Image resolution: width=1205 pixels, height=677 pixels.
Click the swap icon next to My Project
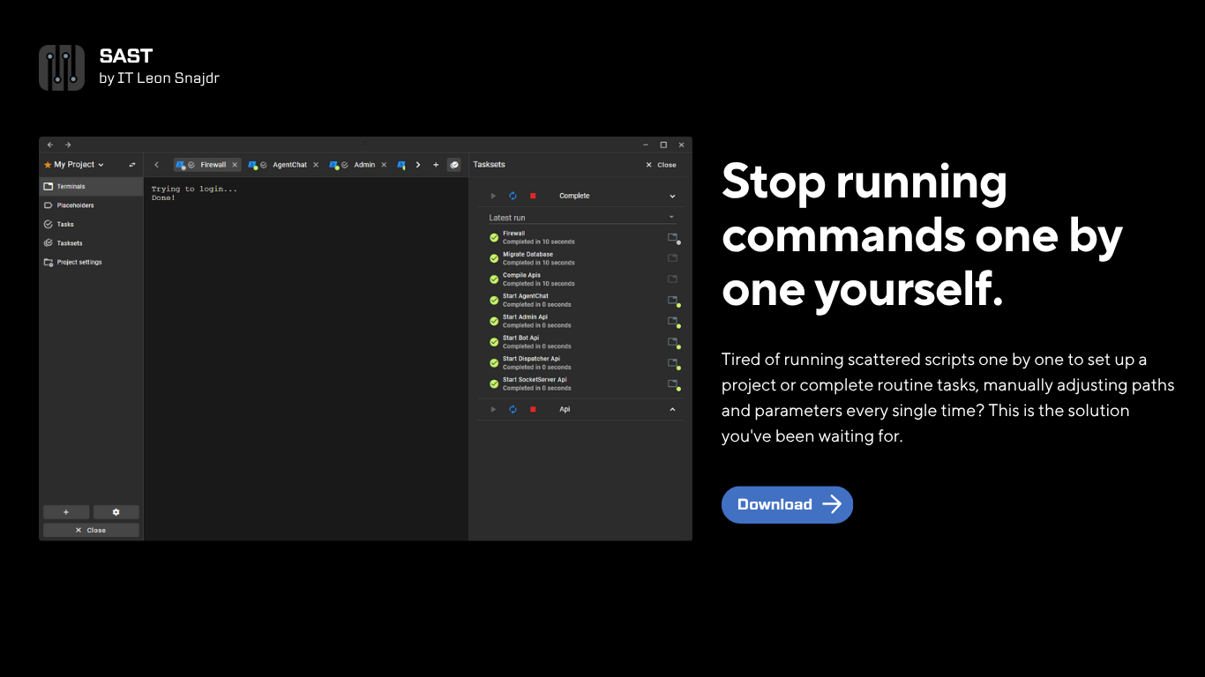point(132,165)
